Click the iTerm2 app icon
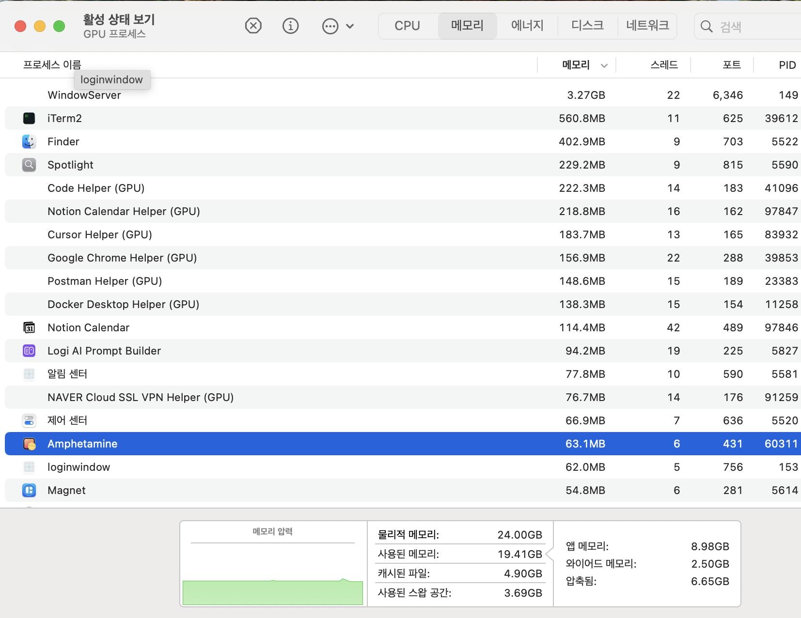Image resolution: width=801 pixels, height=618 pixels. click(x=29, y=118)
